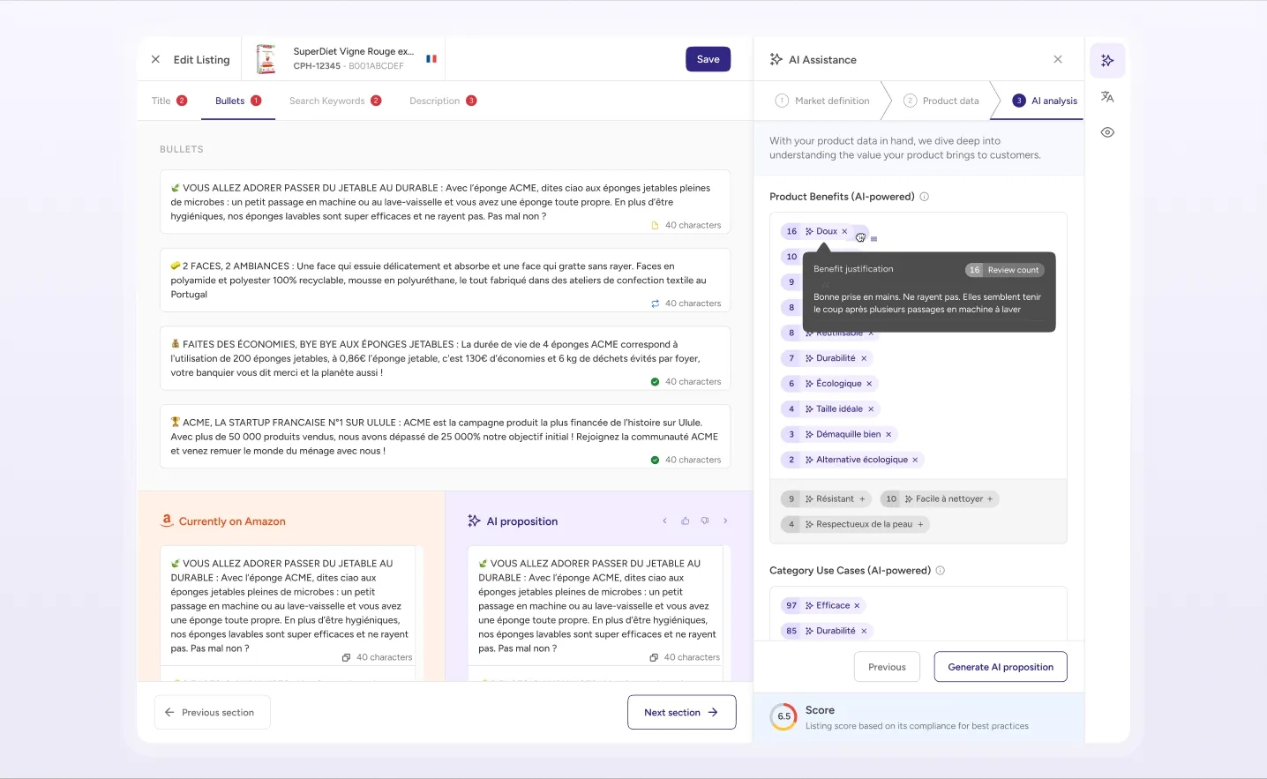The height and width of the screenshot is (779, 1267).
Task: Click info icon next to Category Use Cases
Action: point(941,571)
